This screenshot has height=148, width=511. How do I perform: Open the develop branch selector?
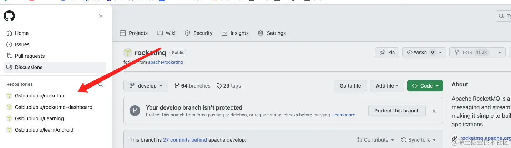[x=146, y=86]
